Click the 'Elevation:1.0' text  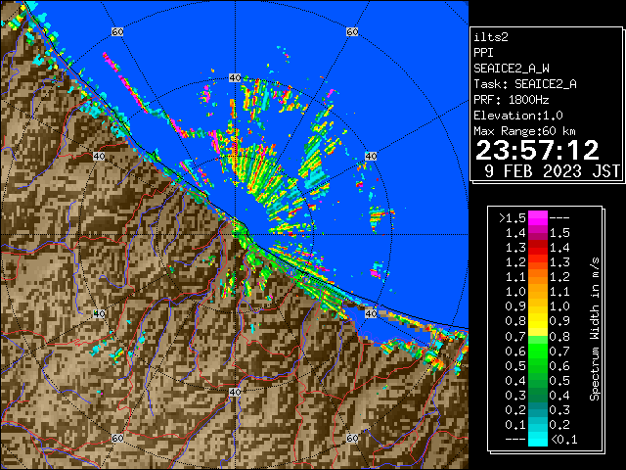pos(518,116)
